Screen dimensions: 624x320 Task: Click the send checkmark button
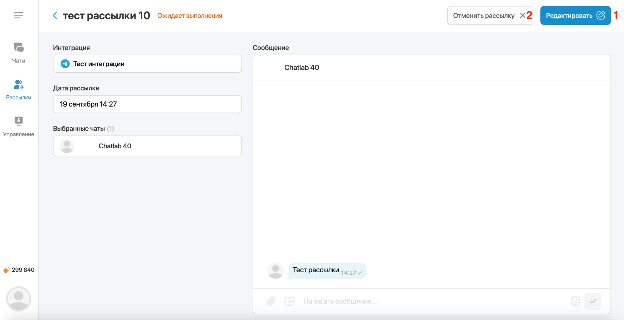click(593, 301)
